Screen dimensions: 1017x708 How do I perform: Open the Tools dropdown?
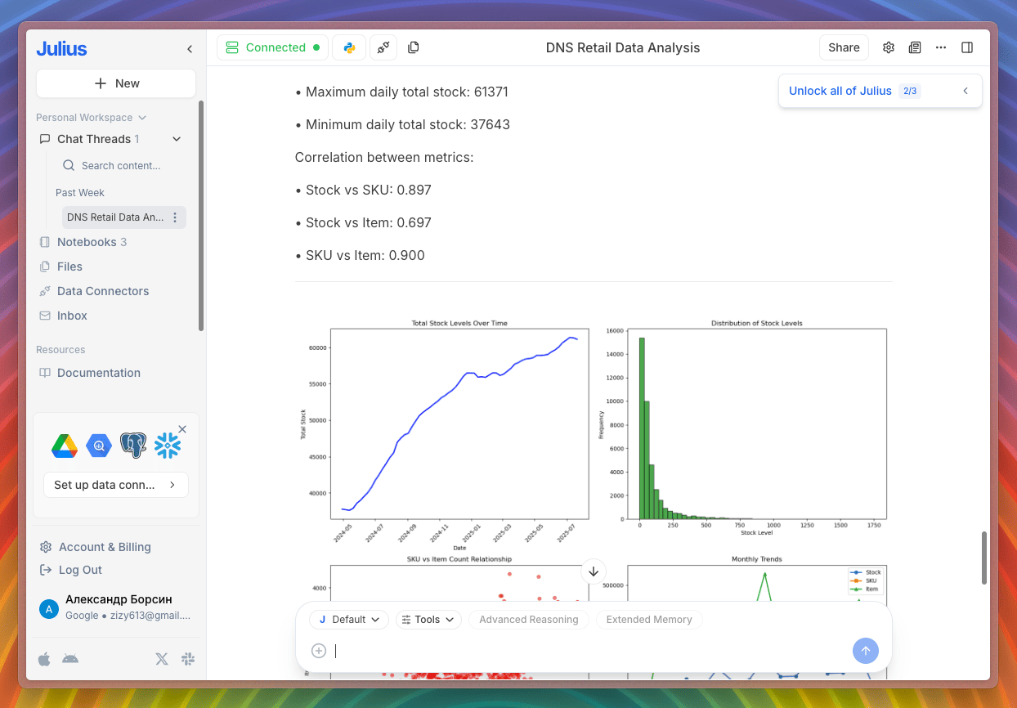tap(428, 620)
